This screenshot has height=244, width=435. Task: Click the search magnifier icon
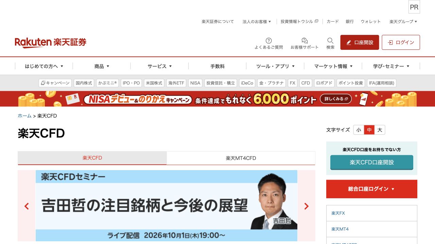330,41
